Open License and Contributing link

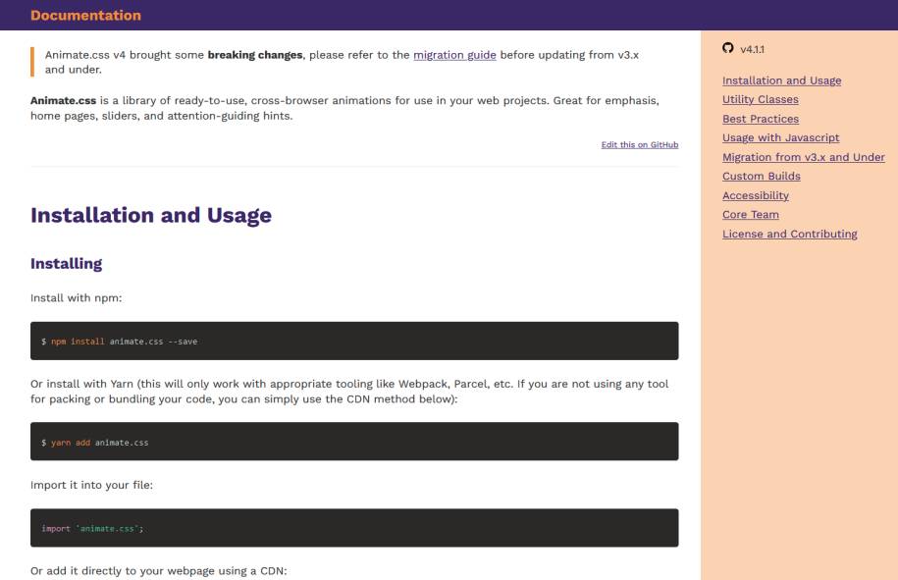pos(790,235)
